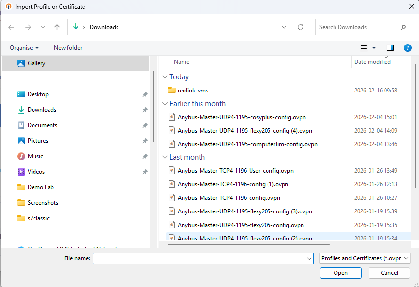Click the Open button
The width and height of the screenshot is (419, 287).
pyautogui.click(x=340, y=273)
